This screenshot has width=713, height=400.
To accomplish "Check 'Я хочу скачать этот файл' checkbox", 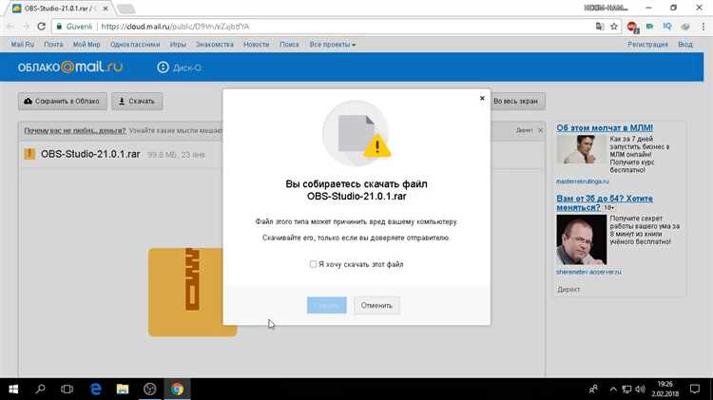I will (x=313, y=264).
